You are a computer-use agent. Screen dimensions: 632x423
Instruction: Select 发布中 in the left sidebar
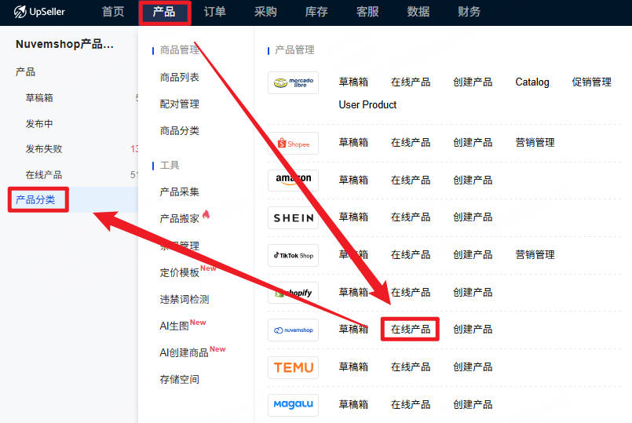pos(39,124)
